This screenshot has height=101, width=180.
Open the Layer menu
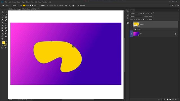click(x=19, y=2)
